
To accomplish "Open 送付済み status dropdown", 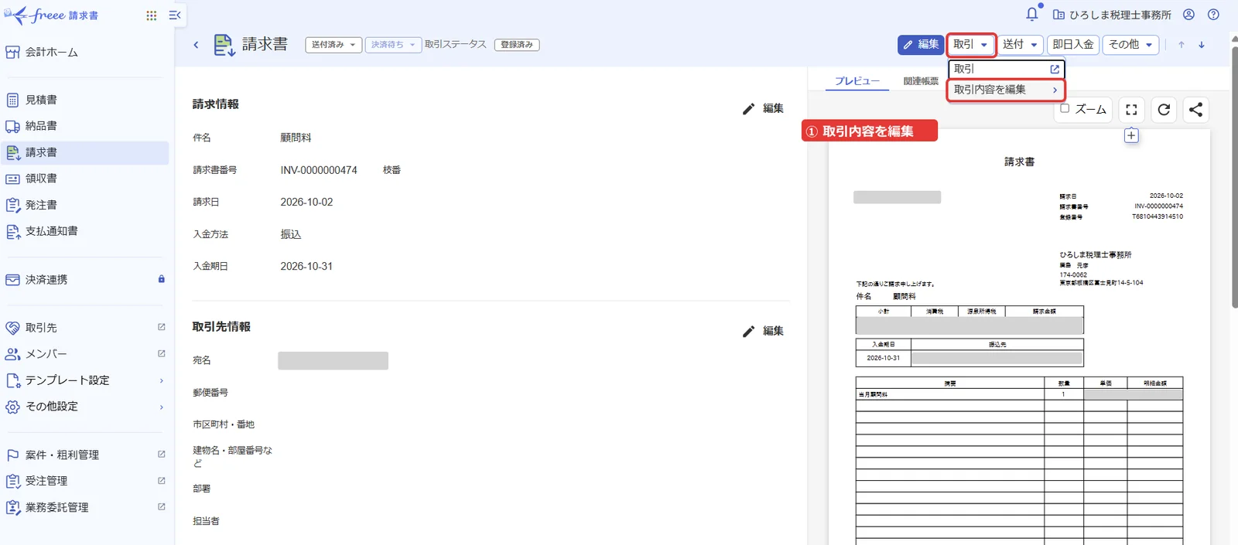I will click(x=333, y=45).
